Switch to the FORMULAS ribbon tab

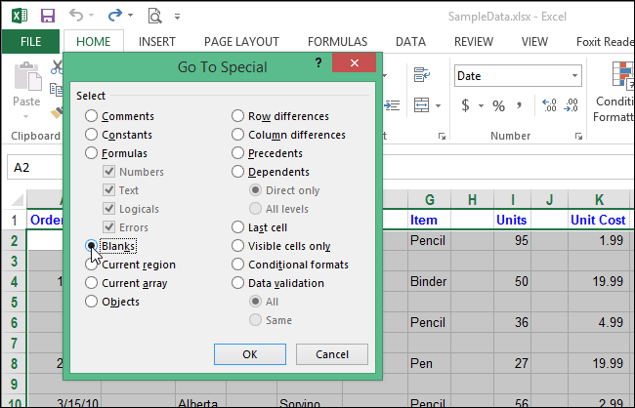pyautogui.click(x=338, y=42)
